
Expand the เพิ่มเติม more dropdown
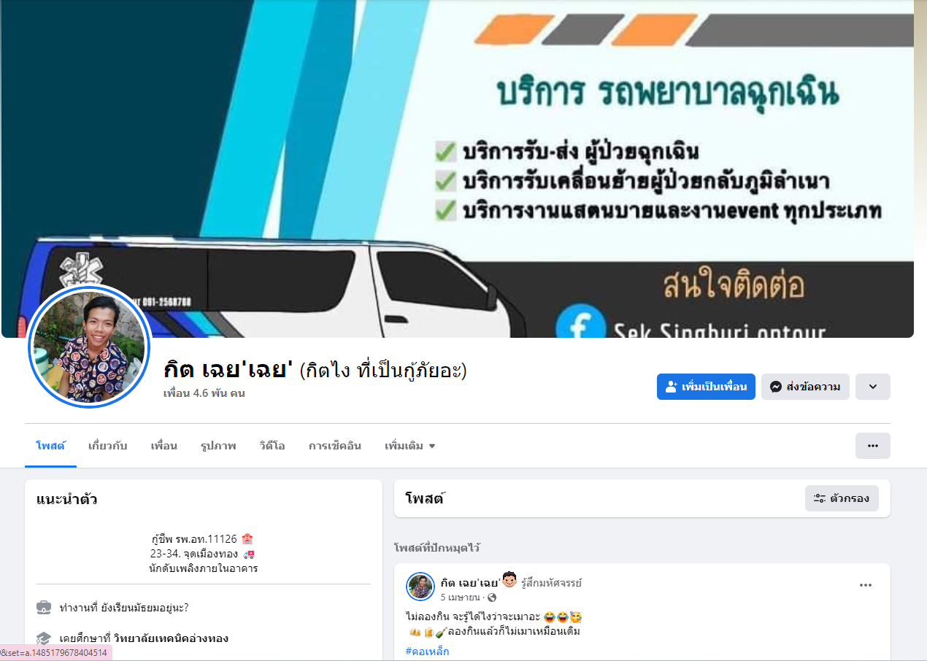[x=409, y=446]
